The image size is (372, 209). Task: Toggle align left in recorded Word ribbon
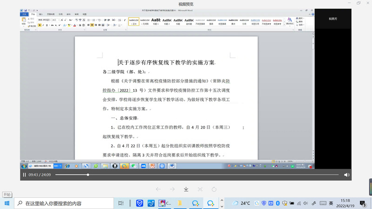coord(88,25)
